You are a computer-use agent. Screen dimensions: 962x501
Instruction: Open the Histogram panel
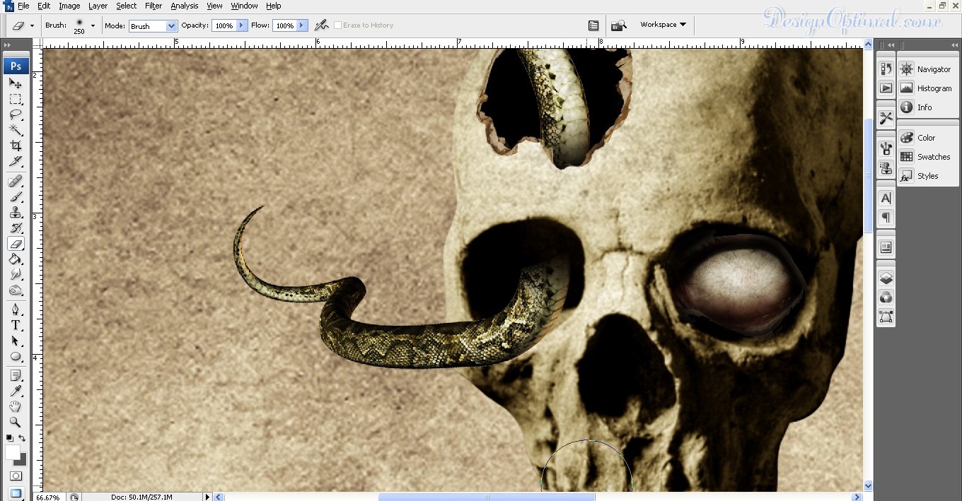click(926, 88)
